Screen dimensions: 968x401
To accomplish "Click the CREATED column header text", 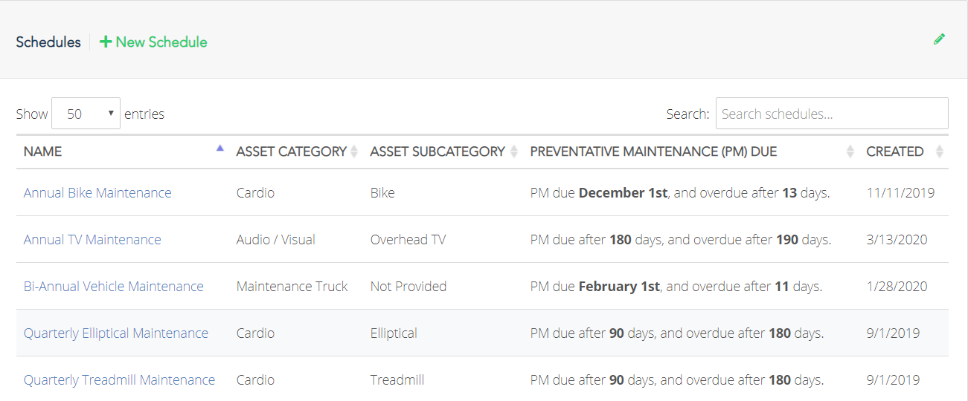I will pyautogui.click(x=895, y=151).
